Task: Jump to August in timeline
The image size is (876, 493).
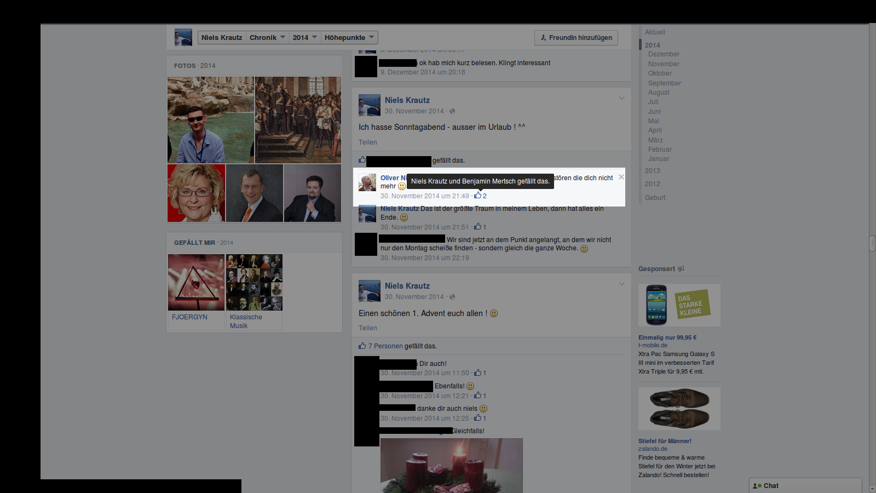Action: click(x=659, y=93)
